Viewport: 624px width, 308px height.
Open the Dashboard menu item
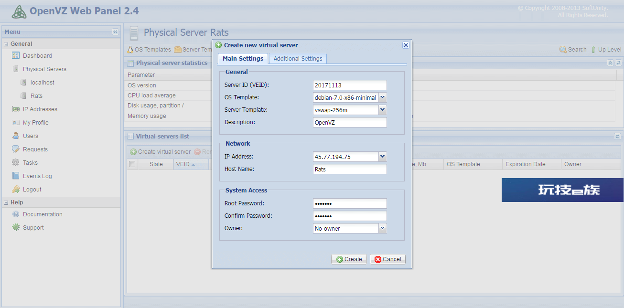pyautogui.click(x=37, y=56)
